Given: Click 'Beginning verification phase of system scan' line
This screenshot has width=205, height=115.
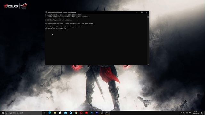Looking at the screenshot, I should pos(63,27).
